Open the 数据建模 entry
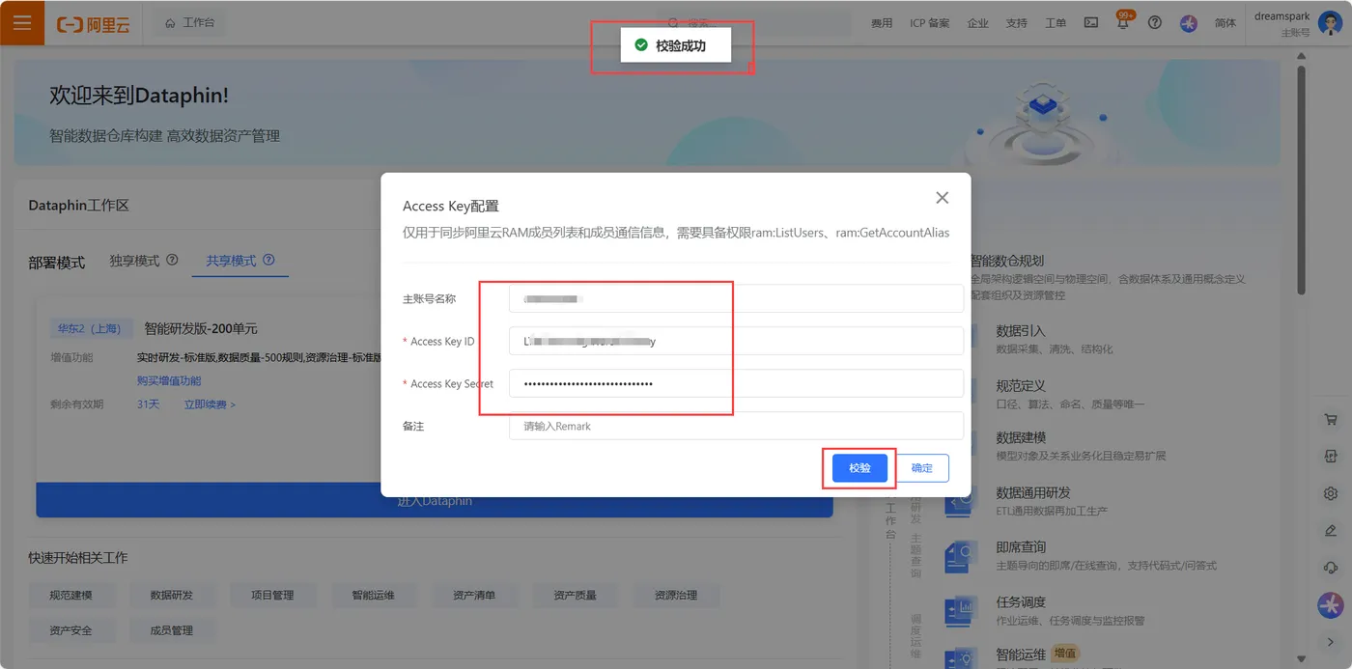 (1021, 438)
